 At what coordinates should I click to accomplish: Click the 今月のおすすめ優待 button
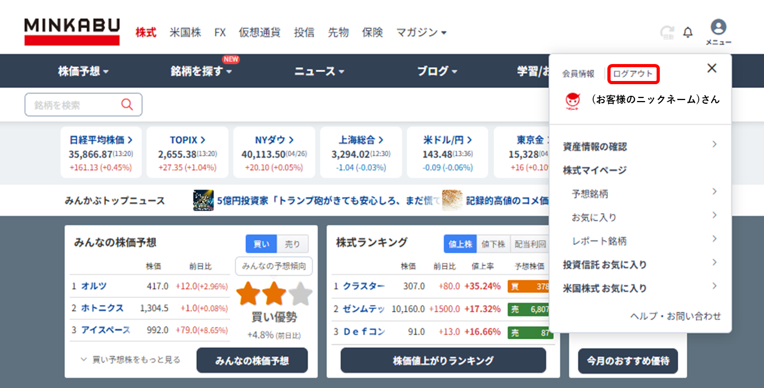[x=628, y=360]
